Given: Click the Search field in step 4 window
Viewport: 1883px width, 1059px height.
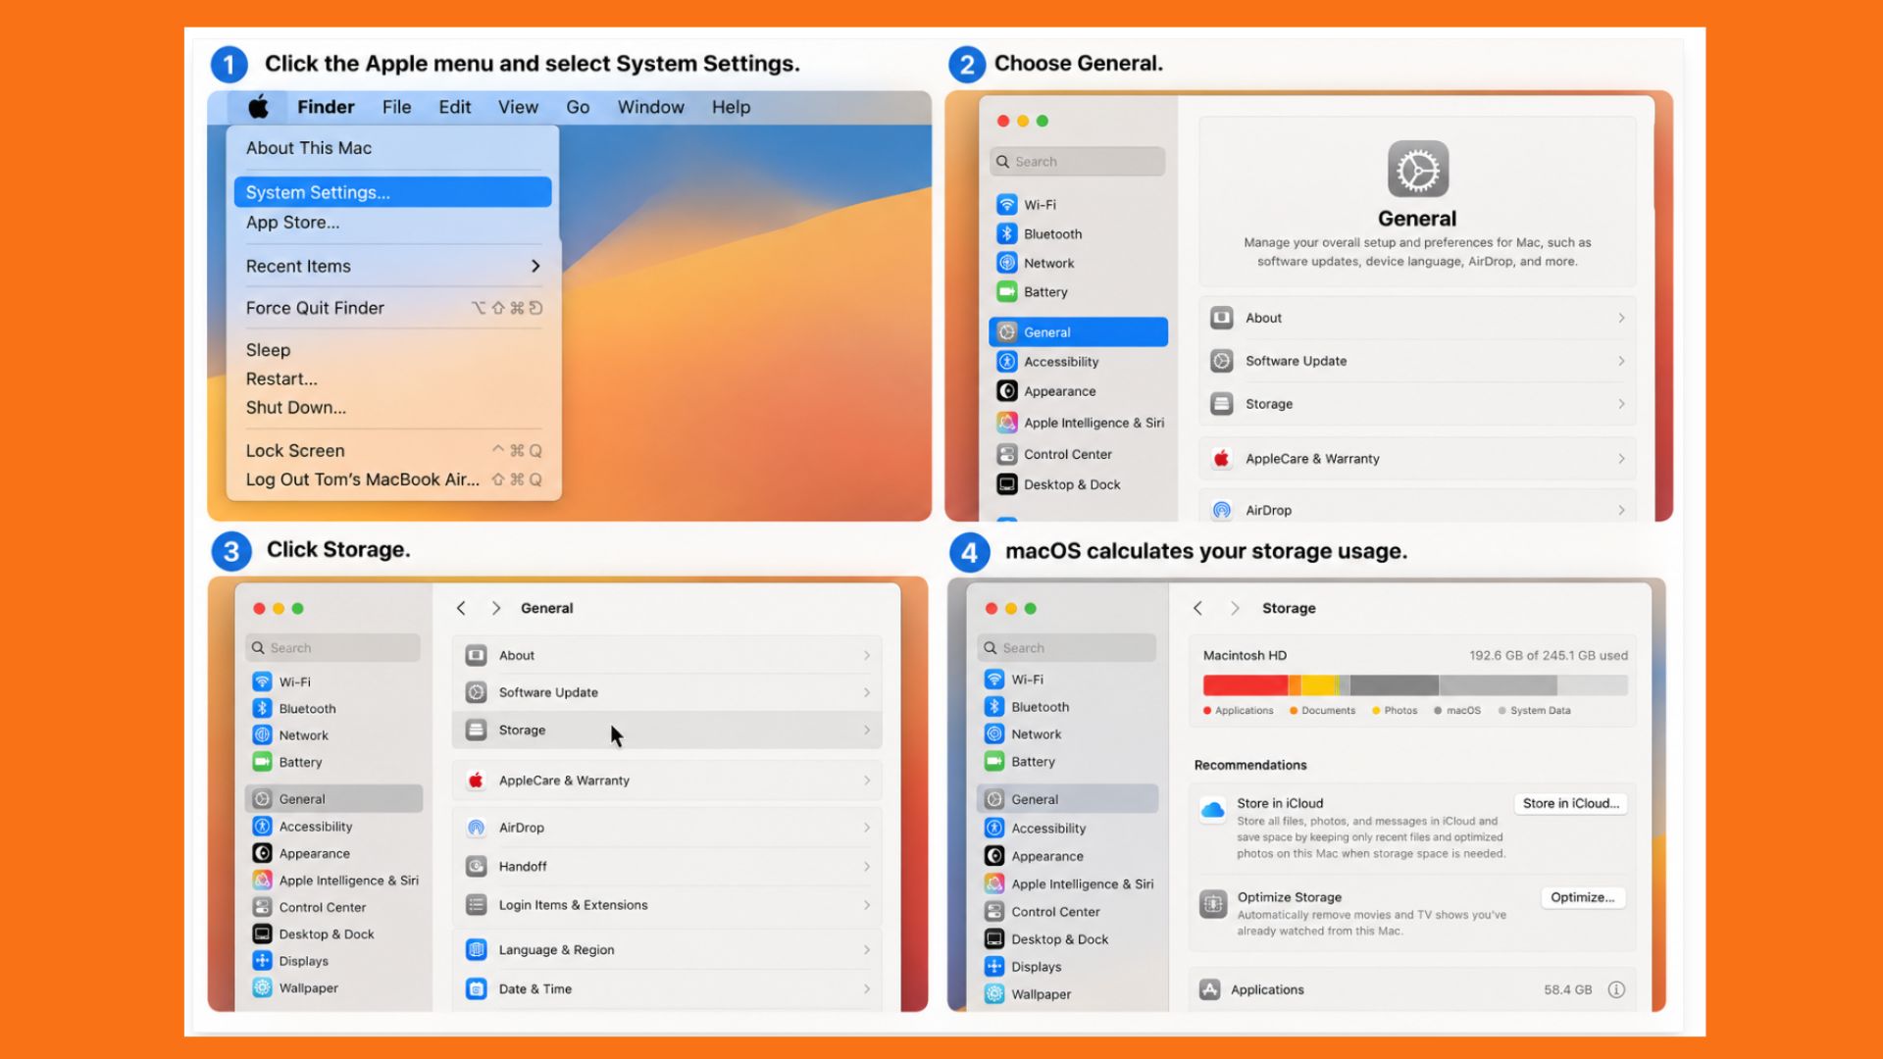Looking at the screenshot, I should coord(1067,648).
